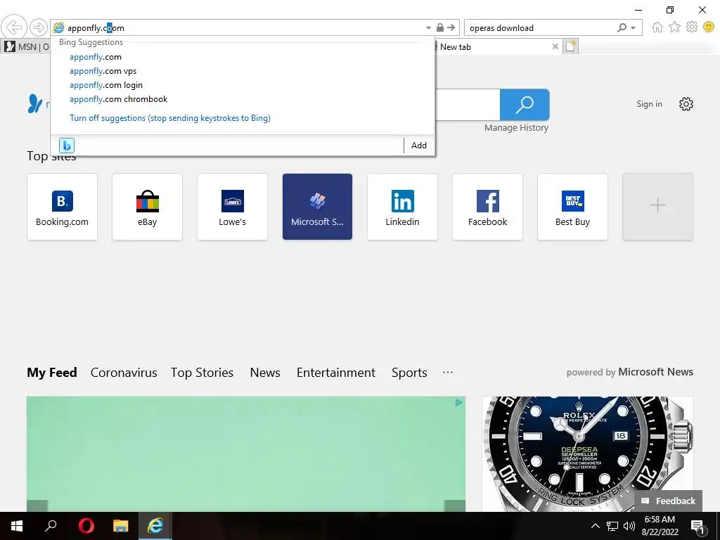Screen dimensions: 720x540
Task: Click the Add search provider button
Action: [419, 145]
